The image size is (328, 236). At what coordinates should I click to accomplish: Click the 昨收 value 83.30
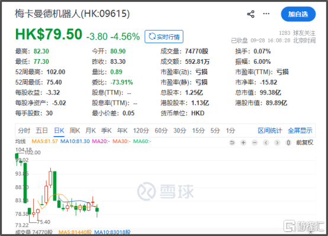tap(118, 62)
